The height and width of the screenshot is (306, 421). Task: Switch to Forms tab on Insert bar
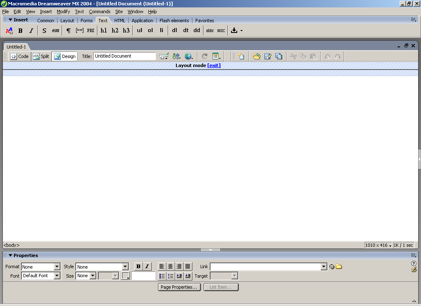click(86, 21)
